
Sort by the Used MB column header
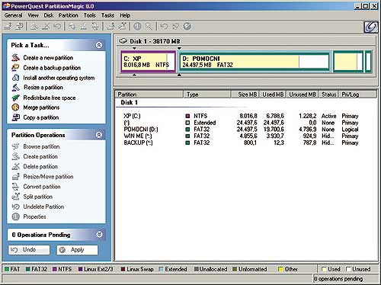point(273,94)
